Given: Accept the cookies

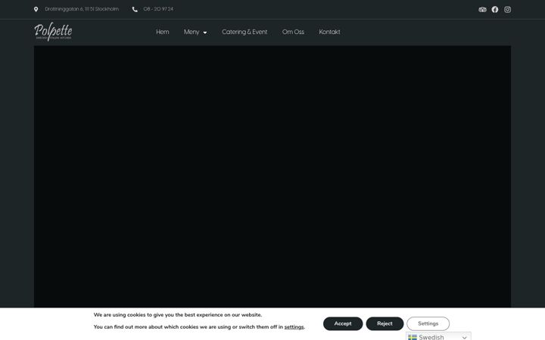Looking at the screenshot, I should [x=343, y=323].
